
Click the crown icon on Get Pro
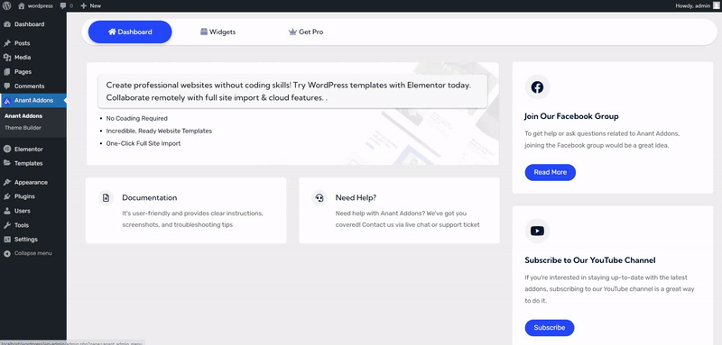point(292,32)
